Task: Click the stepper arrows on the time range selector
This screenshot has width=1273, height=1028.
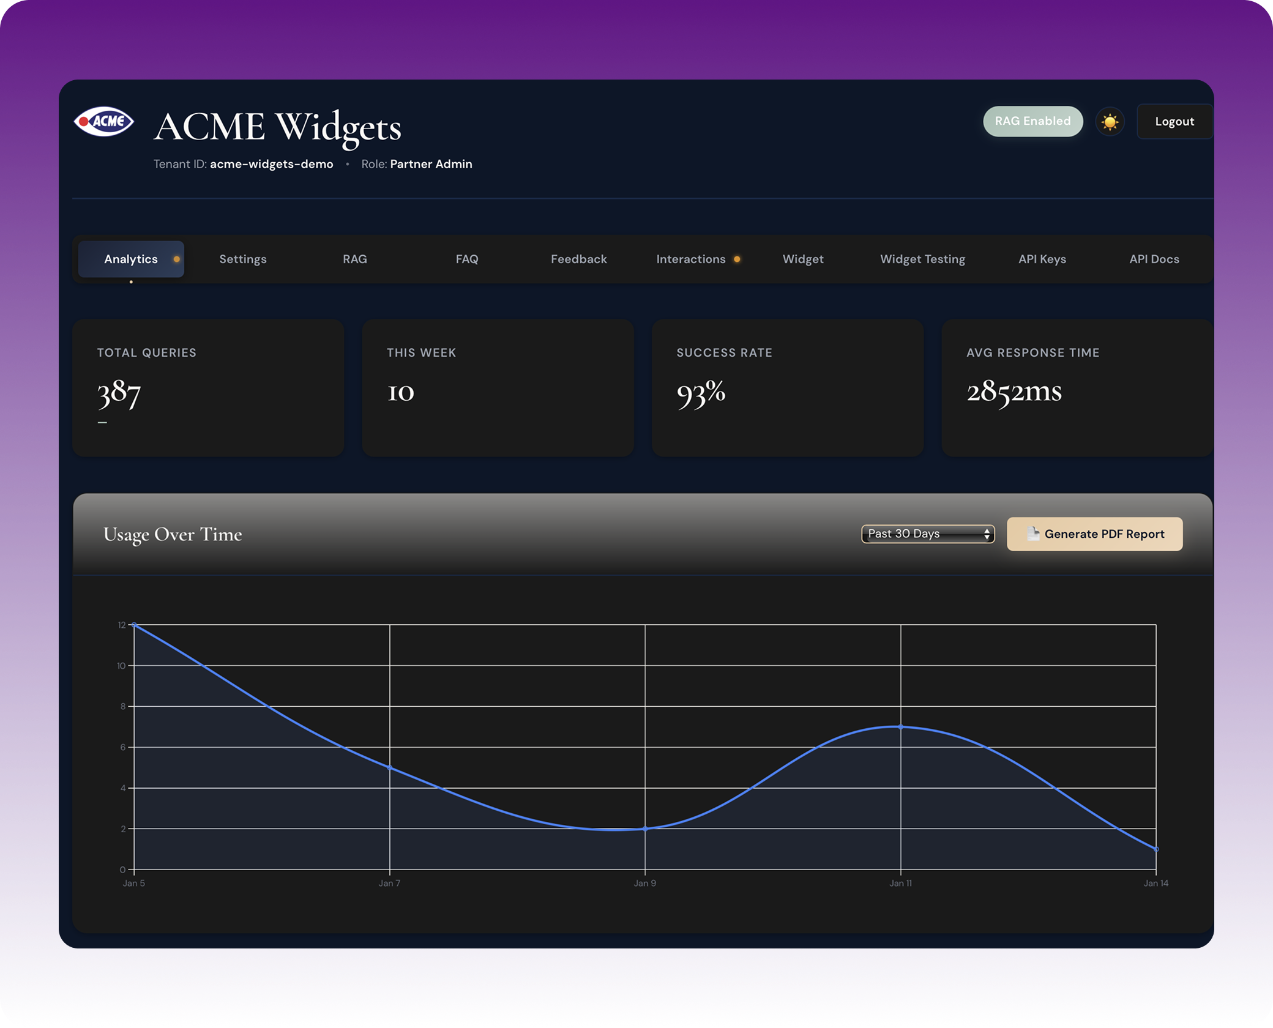Action: (987, 534)
